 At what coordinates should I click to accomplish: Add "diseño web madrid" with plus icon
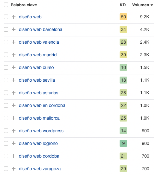click(x=14, y=55)
